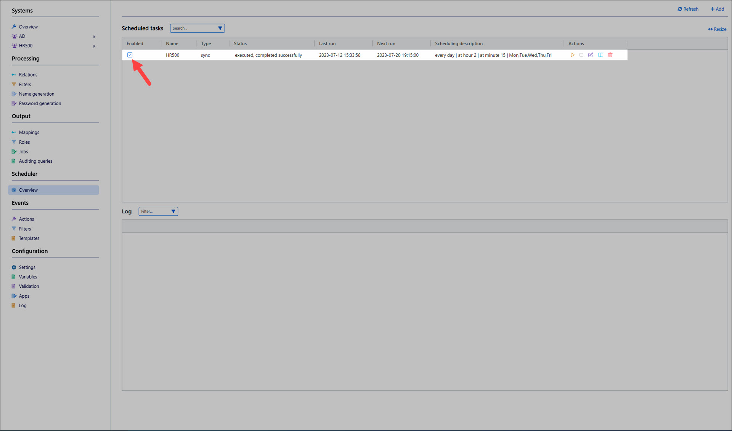This screenshot has width=732, height=431.
Task: Open the book icon for HR500 task
Action: pyautogui.click(x=600, y=55)
